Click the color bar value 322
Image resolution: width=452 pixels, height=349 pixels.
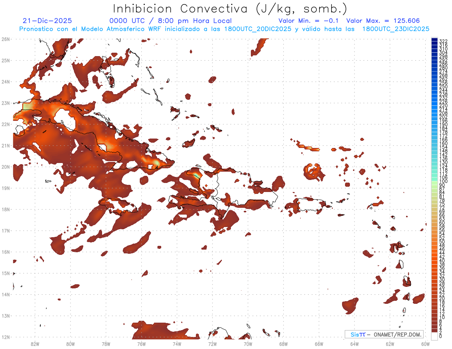click(443, 41)
